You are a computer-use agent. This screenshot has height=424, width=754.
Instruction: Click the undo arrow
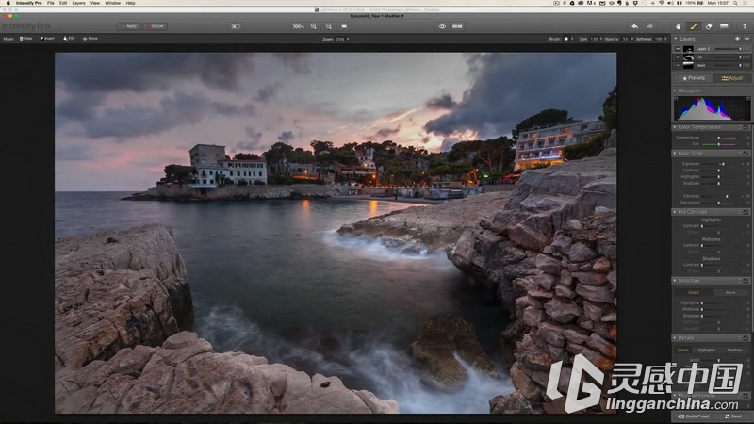click(x=634, y=26)
